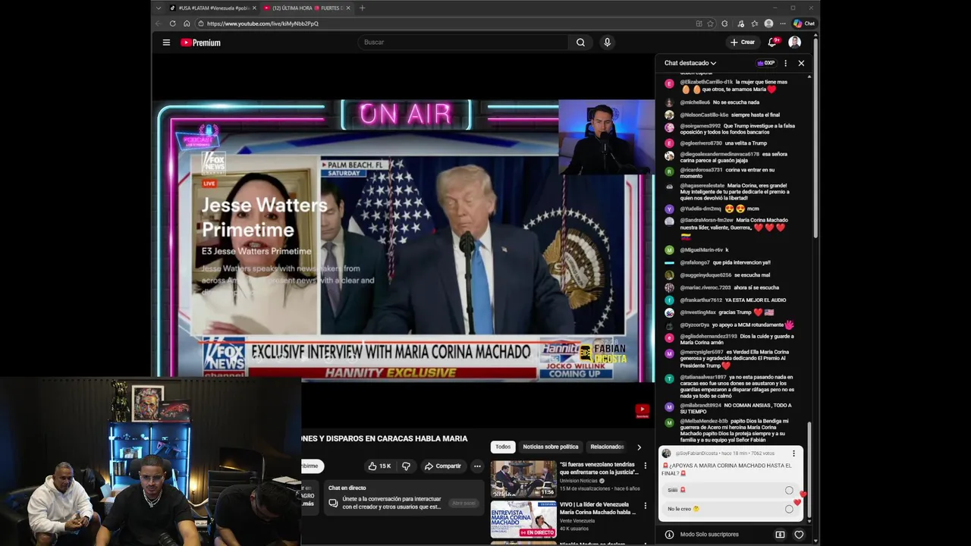The width and height of the screenshot is (971, 546).
Task: Send a heart reaction in chat
Action: (799, 535)
